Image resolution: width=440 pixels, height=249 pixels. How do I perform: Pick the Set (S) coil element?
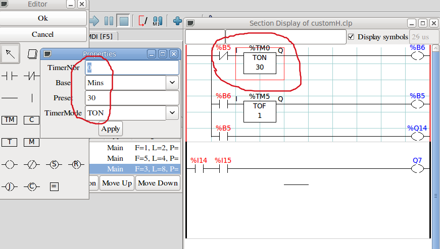54,164
